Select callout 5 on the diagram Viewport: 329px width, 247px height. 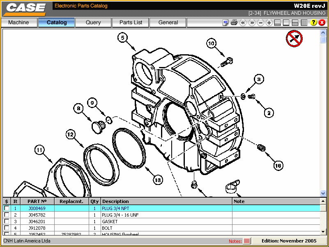point(122,38)
